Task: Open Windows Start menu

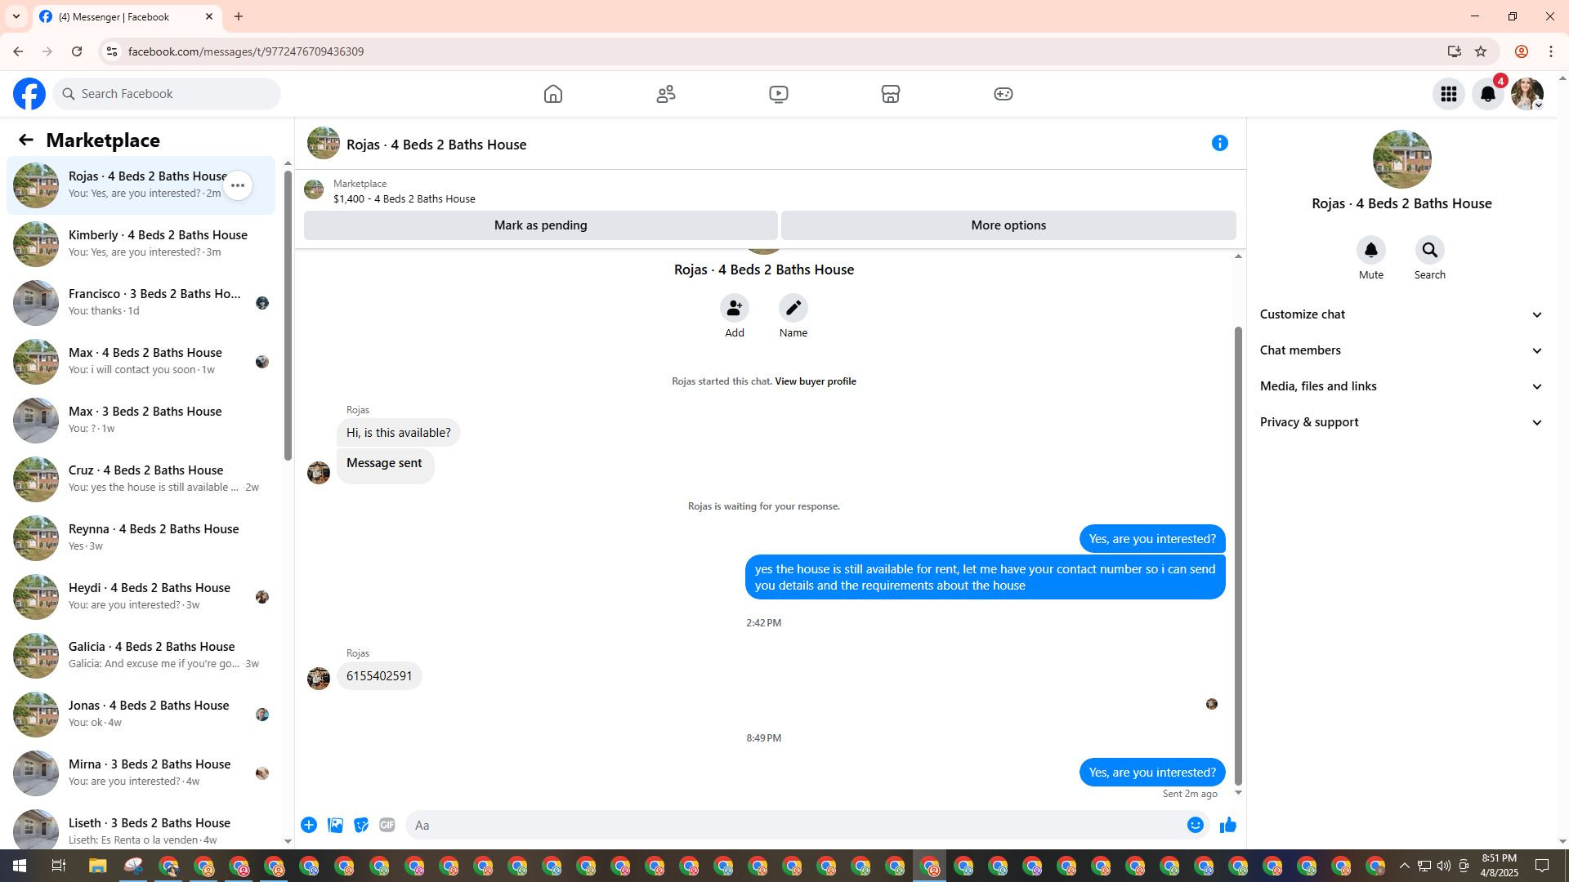Action: 20,866
